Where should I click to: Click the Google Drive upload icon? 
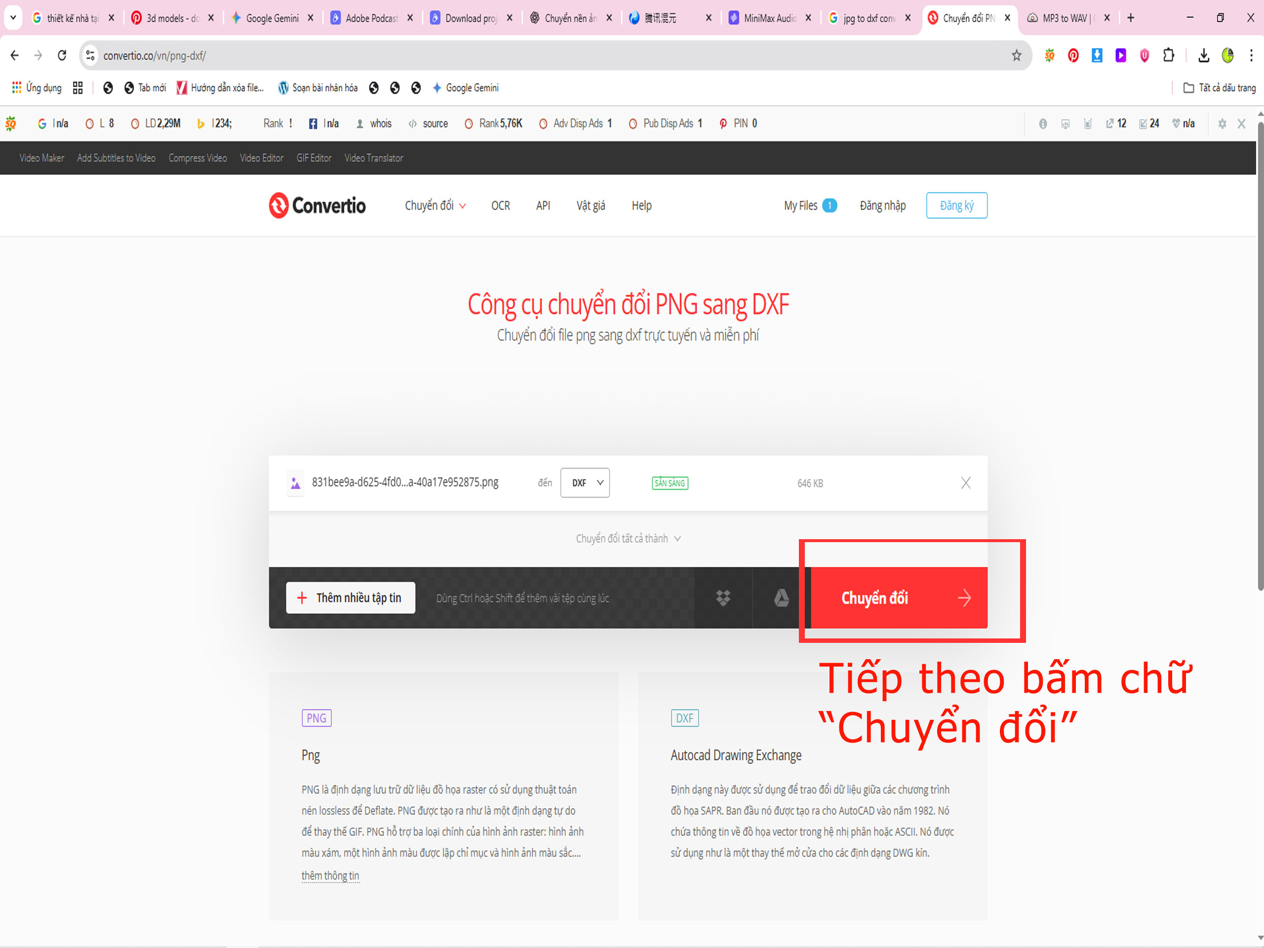(781, 598)
